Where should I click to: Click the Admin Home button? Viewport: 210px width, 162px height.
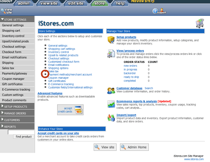[x=134, y=147]
